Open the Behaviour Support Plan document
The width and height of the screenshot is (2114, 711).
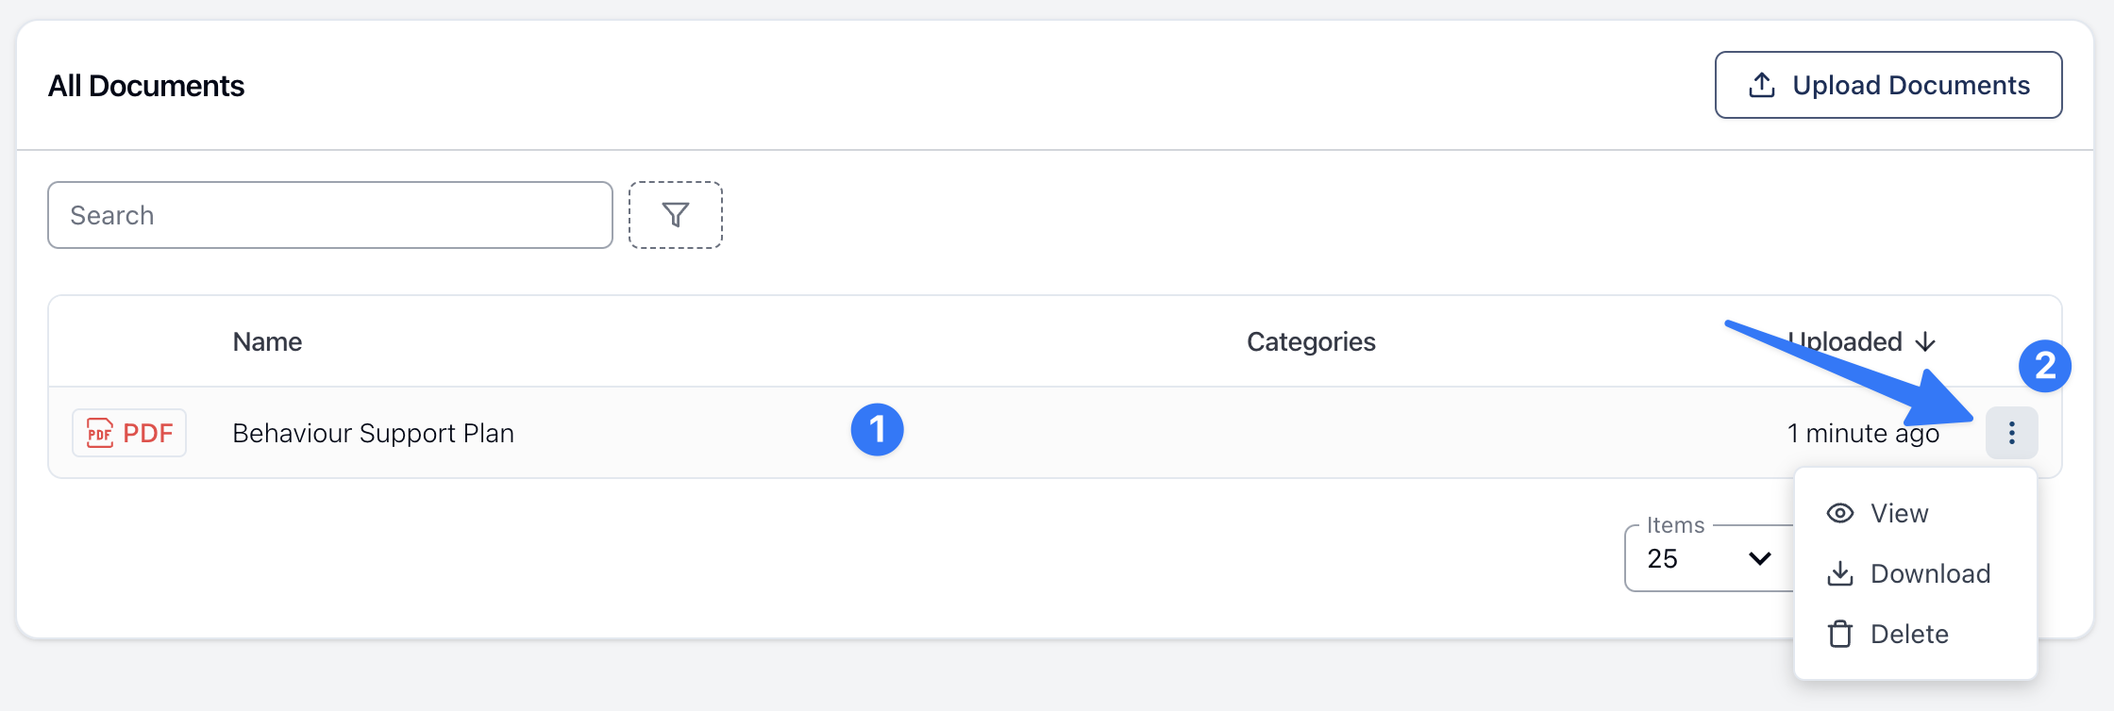[x=373, y=433]
